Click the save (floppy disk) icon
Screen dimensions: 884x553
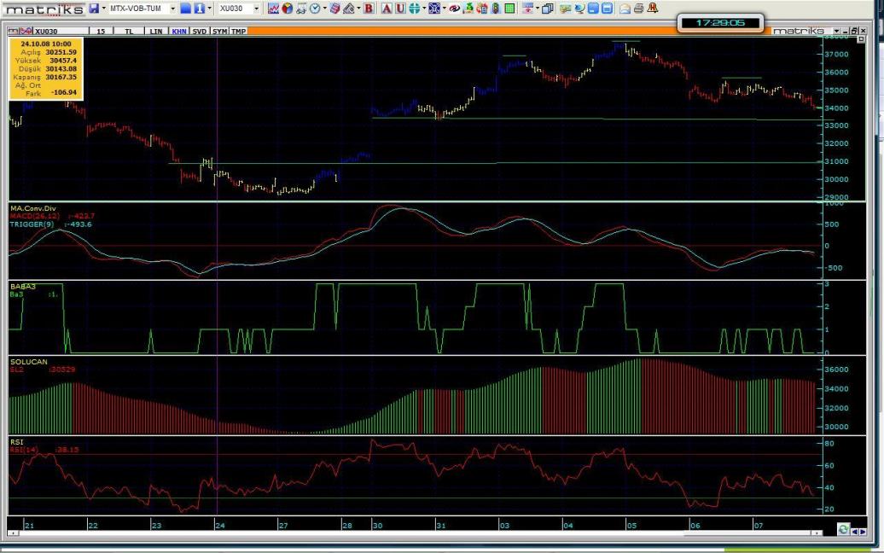pos(94,9)
